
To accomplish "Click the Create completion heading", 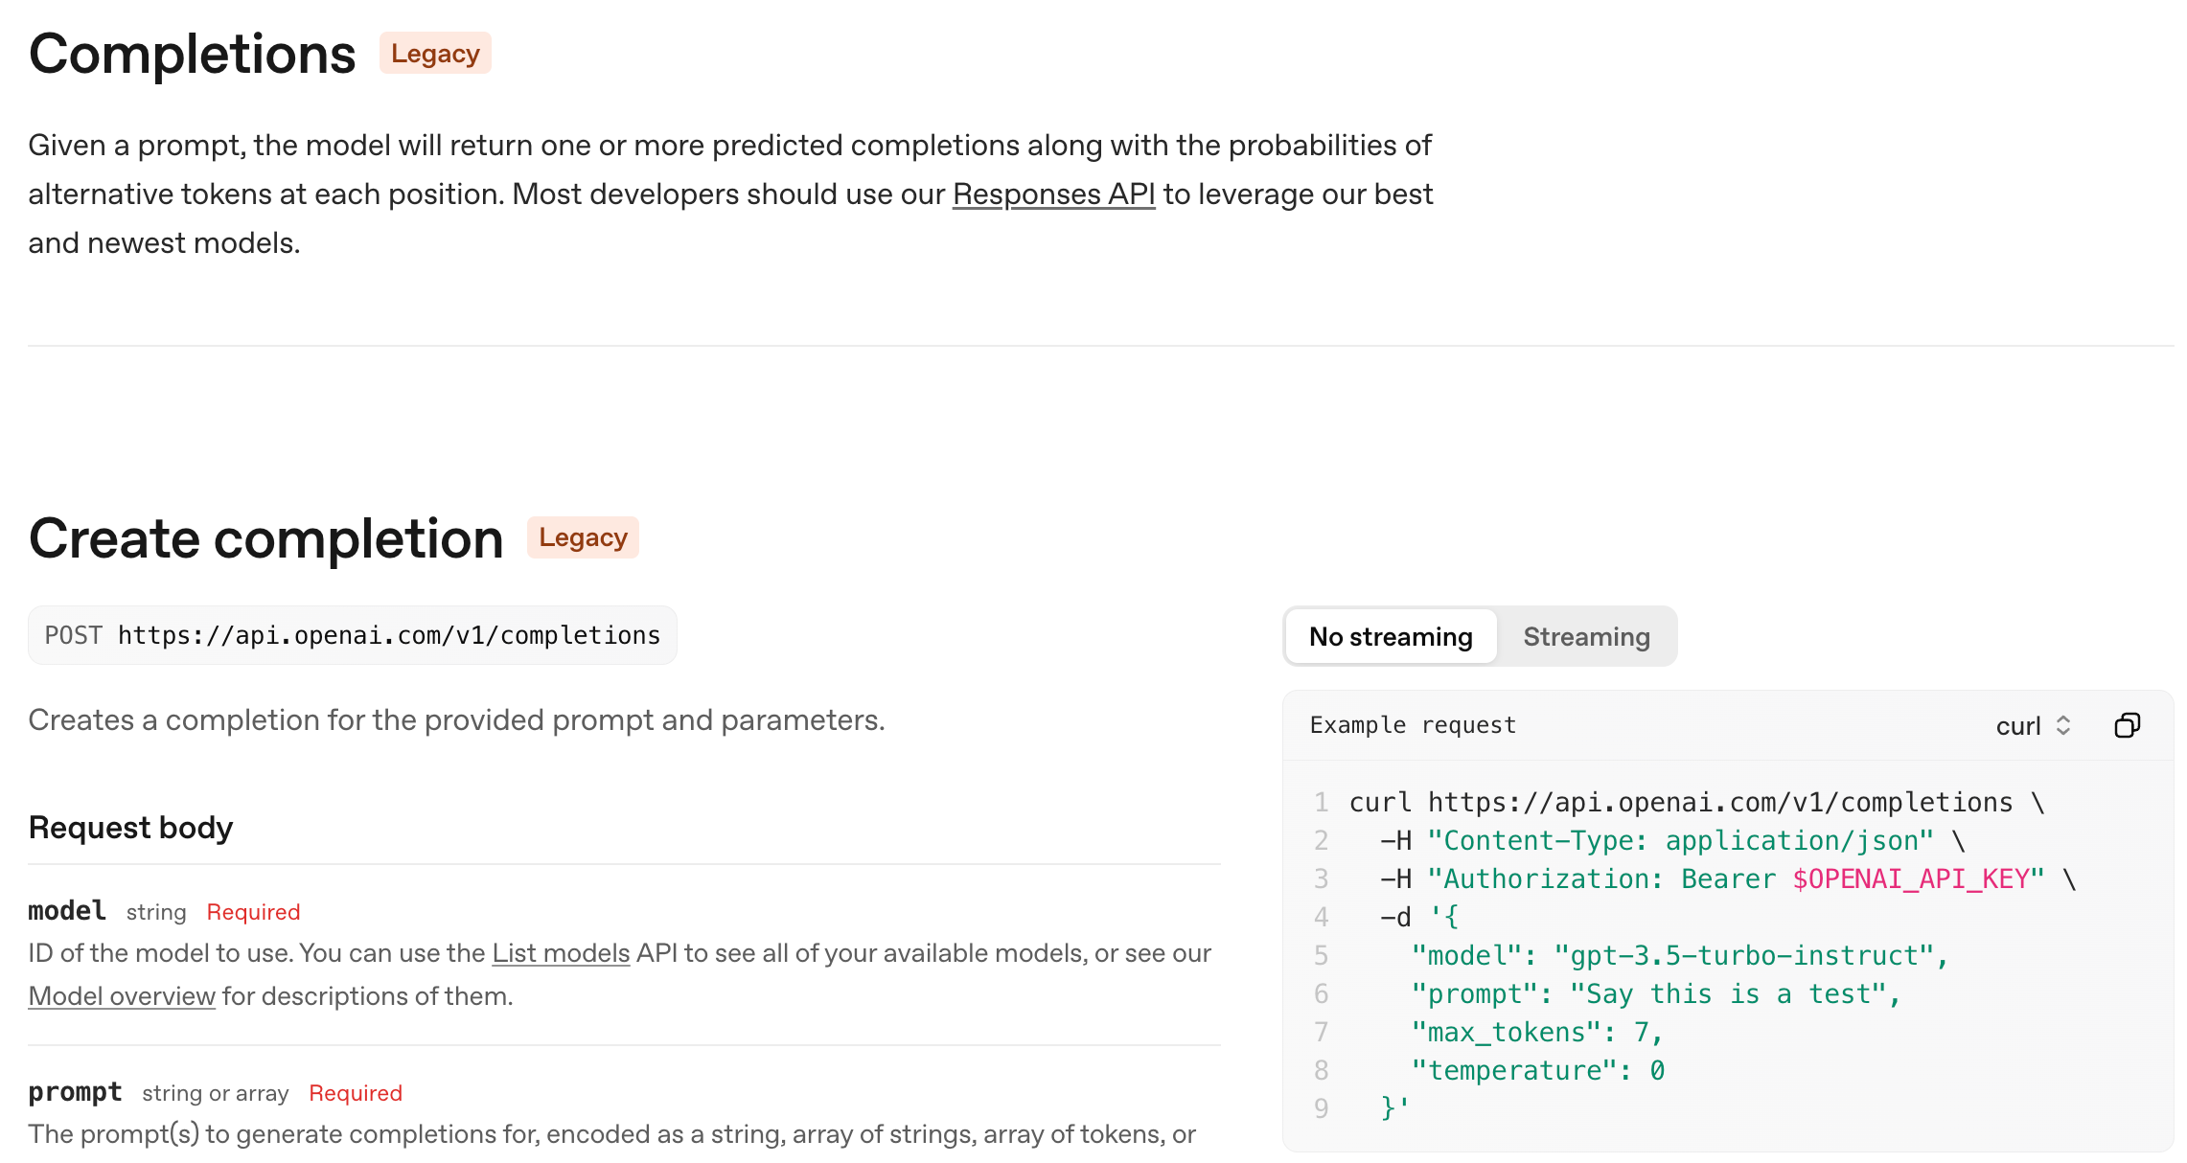I will coord(265,538).
